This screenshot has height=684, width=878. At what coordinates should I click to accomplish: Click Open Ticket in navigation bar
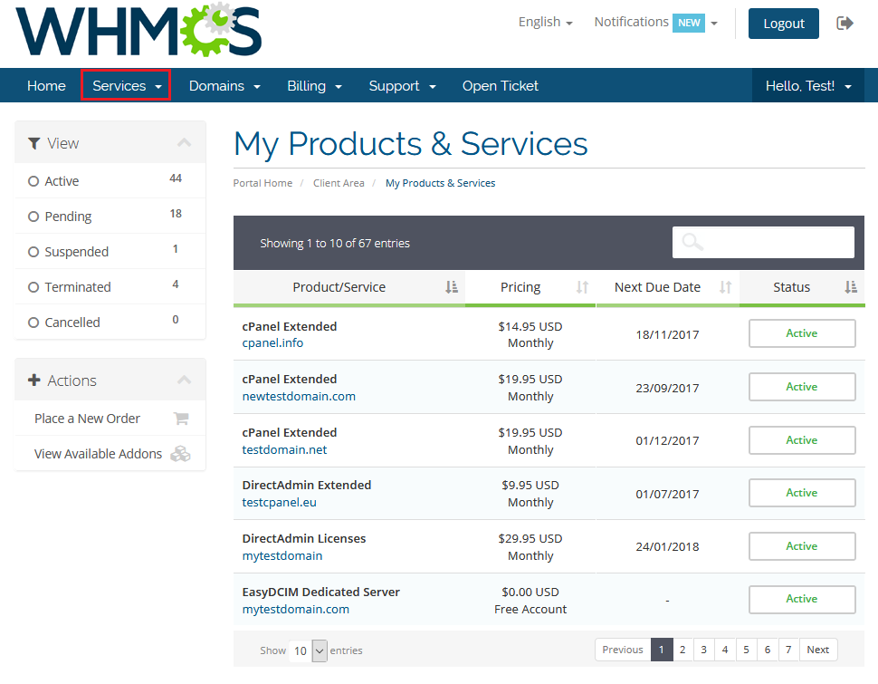coord(500,86)
